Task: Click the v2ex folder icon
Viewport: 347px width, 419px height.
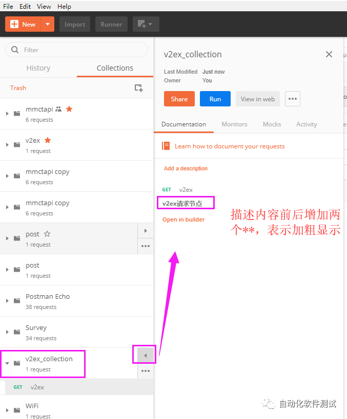Action: pos(17,145)
